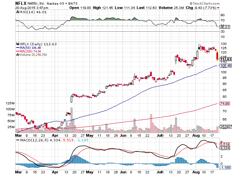Click the May label on the price chart date axis
This screenshot has width=232, height=175.
tap(90, 135)
